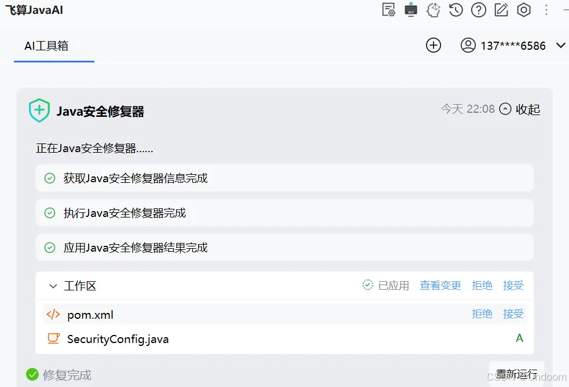This screenshot has width=569, height=387.
Task: Open 查看变更 link in 工作区 header
Action: pos(440,285)
